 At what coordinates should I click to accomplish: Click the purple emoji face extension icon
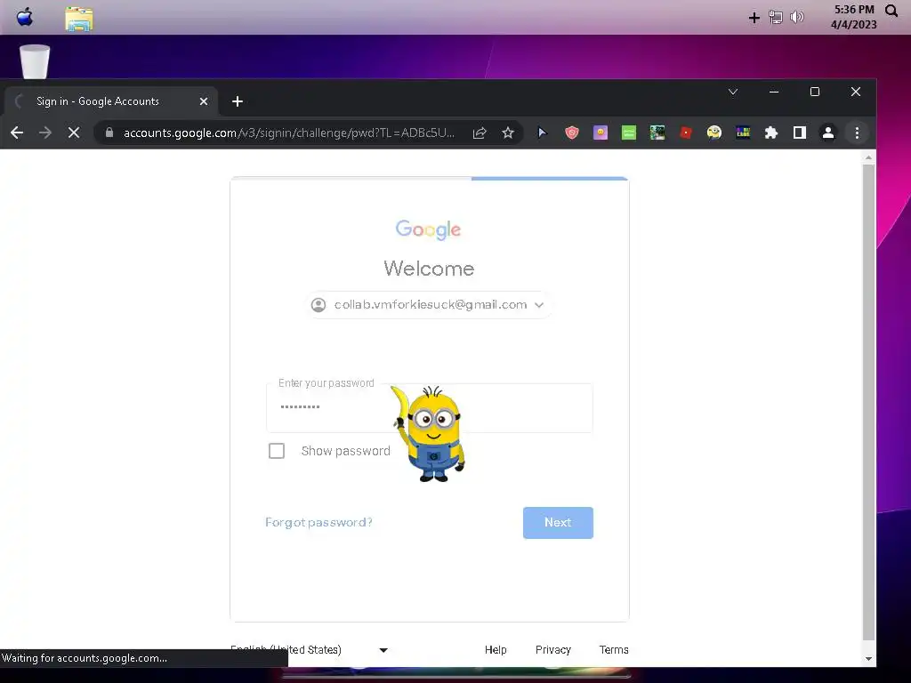(601, 133)
